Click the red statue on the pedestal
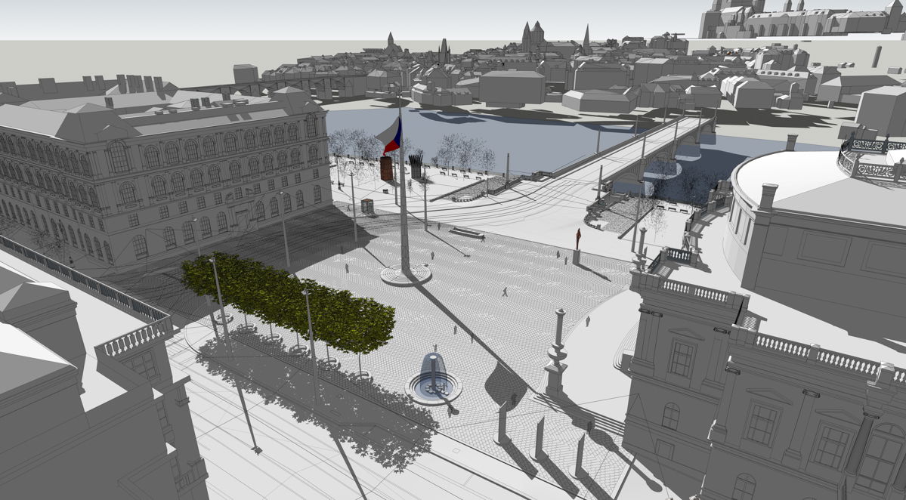The width and height of the screenshot is (906, 500). click(x=579, y=237)
